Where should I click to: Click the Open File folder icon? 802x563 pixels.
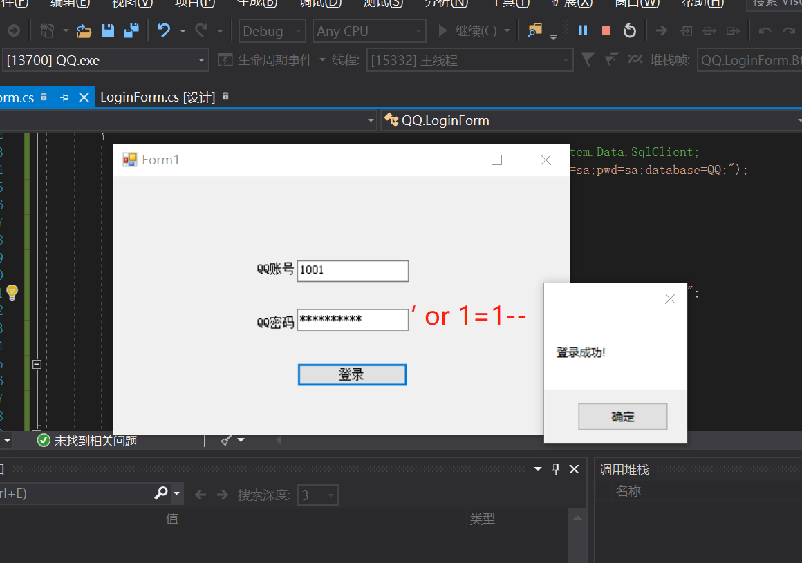(84, 31)
